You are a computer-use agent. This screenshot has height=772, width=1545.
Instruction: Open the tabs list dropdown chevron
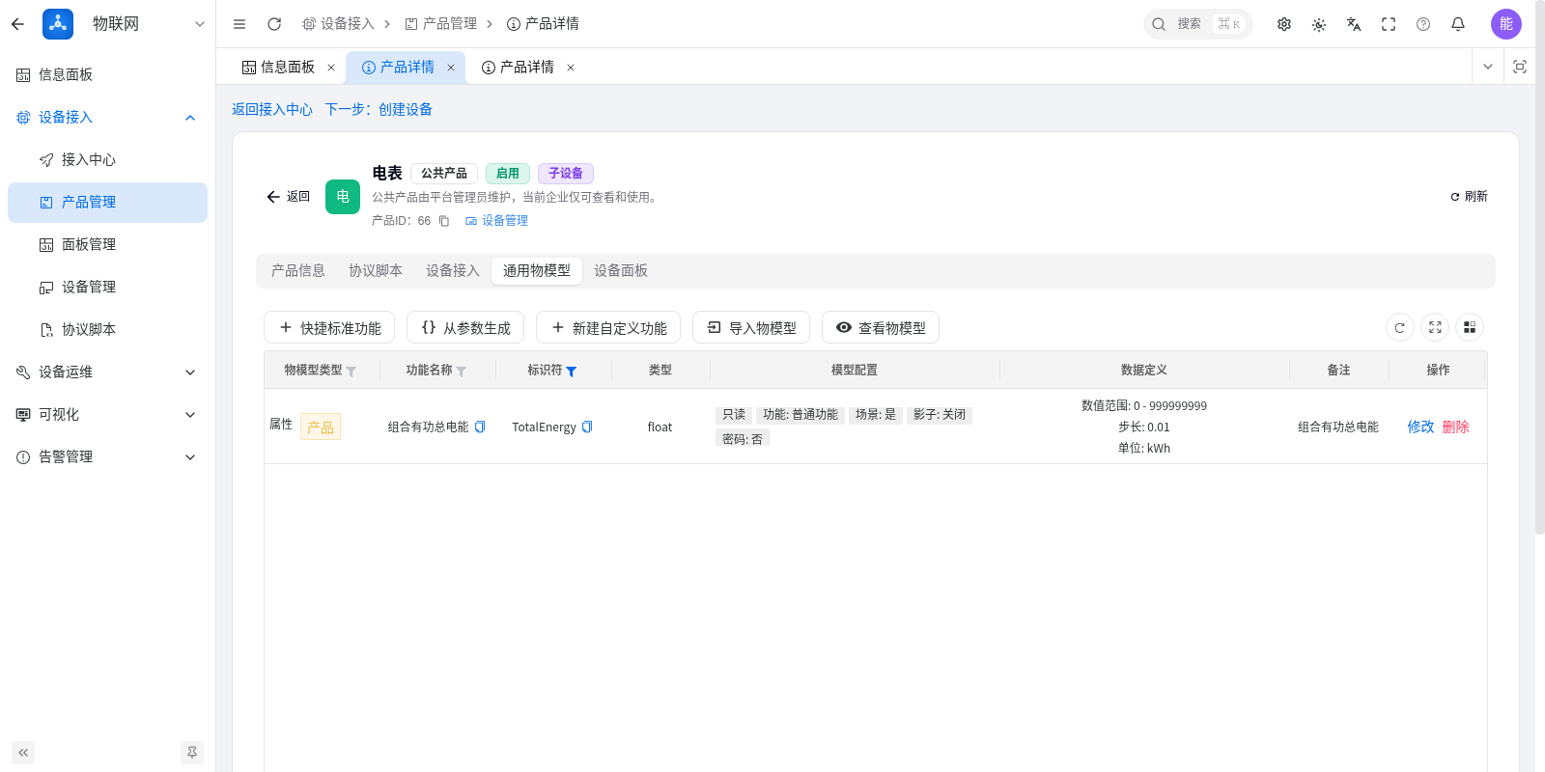[x=1488, y=67]
